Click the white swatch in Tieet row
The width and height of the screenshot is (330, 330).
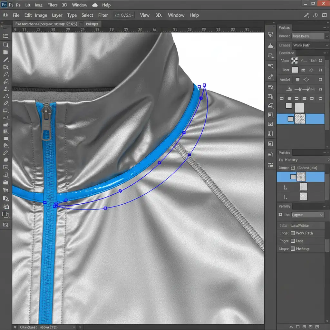(295, 70)
